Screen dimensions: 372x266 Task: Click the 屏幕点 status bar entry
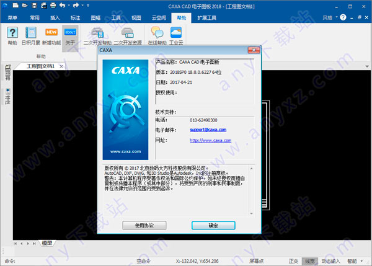click(257, 261)
